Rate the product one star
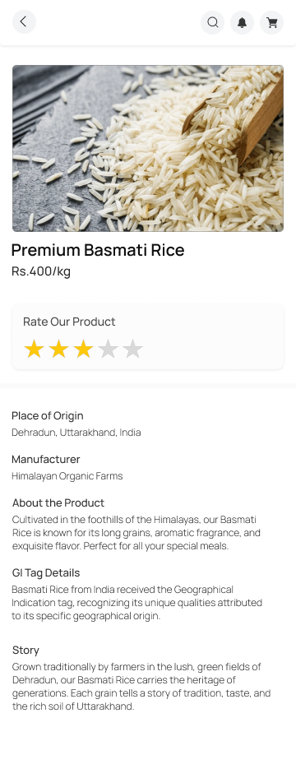296x764 pixels. click(34, 349)
